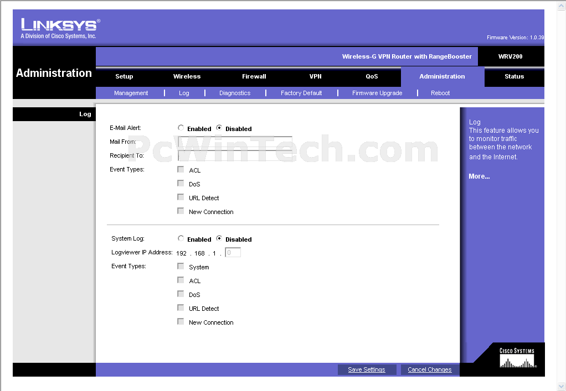Select Disabled for E-Mail Alert
Viewport: 566px width, 391px height.
219,128
